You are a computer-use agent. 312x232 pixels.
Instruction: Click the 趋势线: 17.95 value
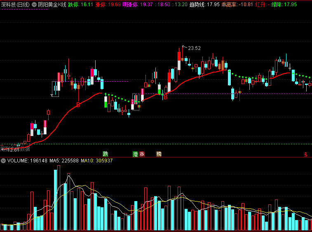(204, 5)
